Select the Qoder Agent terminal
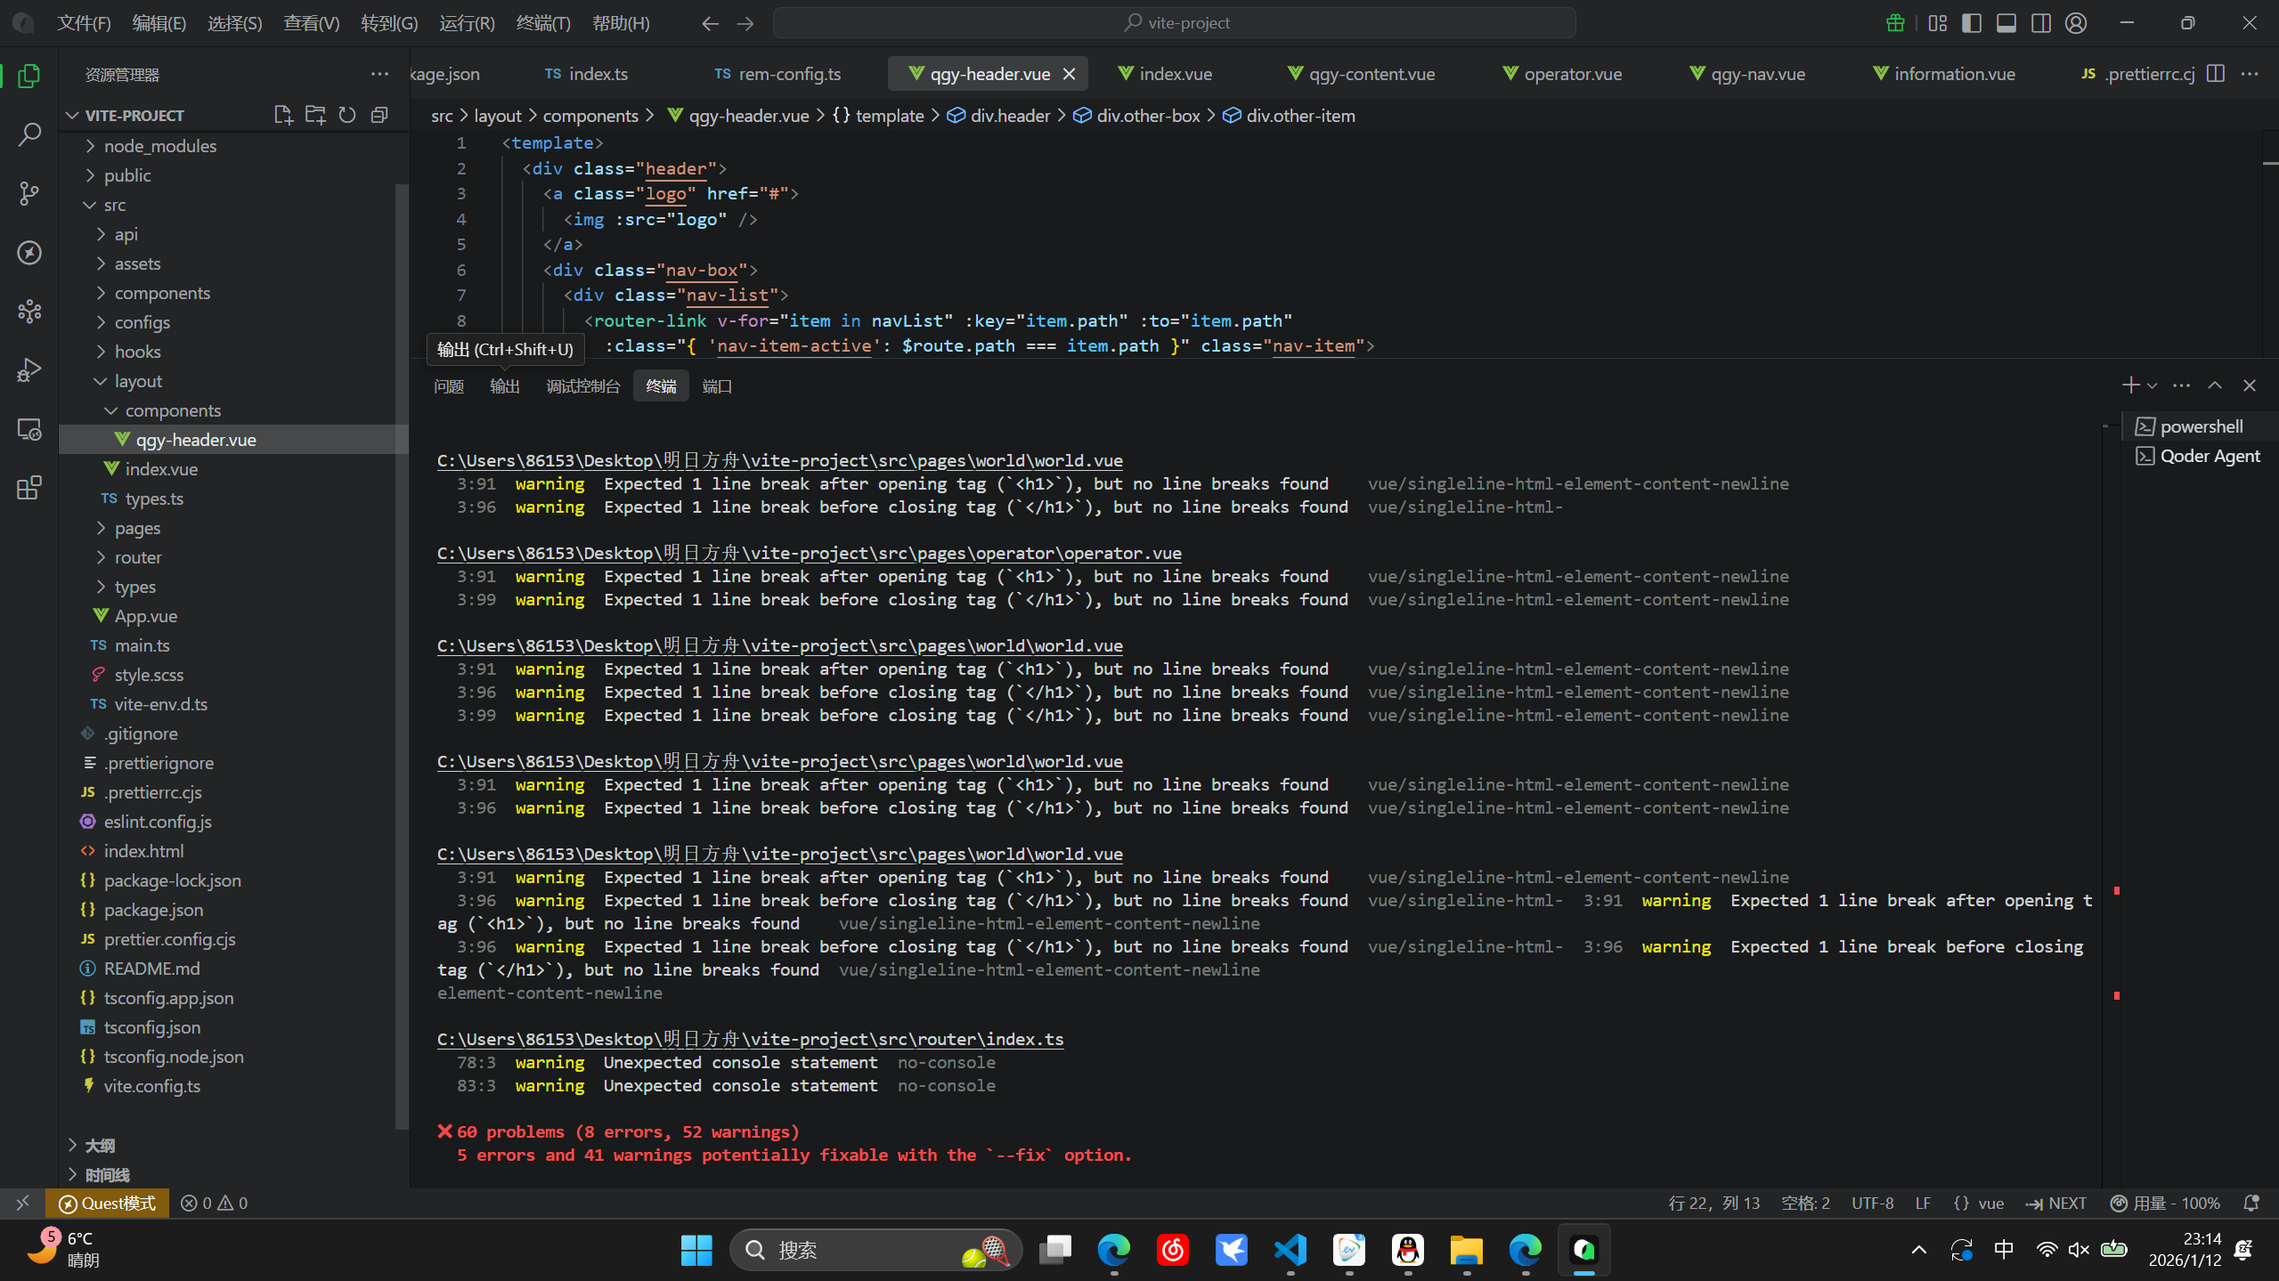 (2209, 456)
